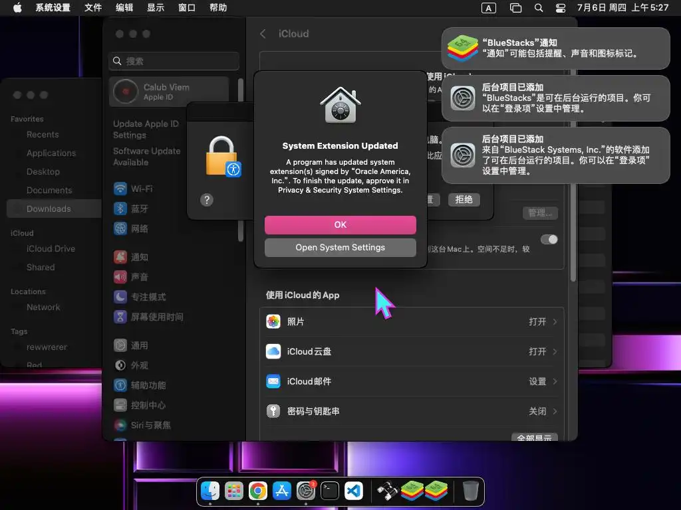Screen dimensions: 681x510
Task: Select the 控制中心 icon
Action: click(x=120, y=405)
